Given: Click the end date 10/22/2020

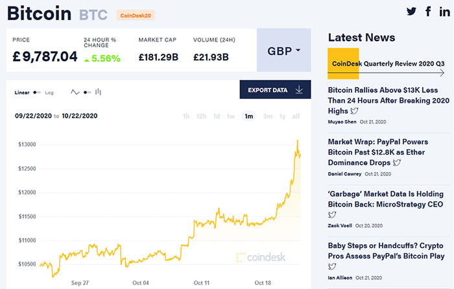Looking at the screenshot, I should [x=80, y=116].
